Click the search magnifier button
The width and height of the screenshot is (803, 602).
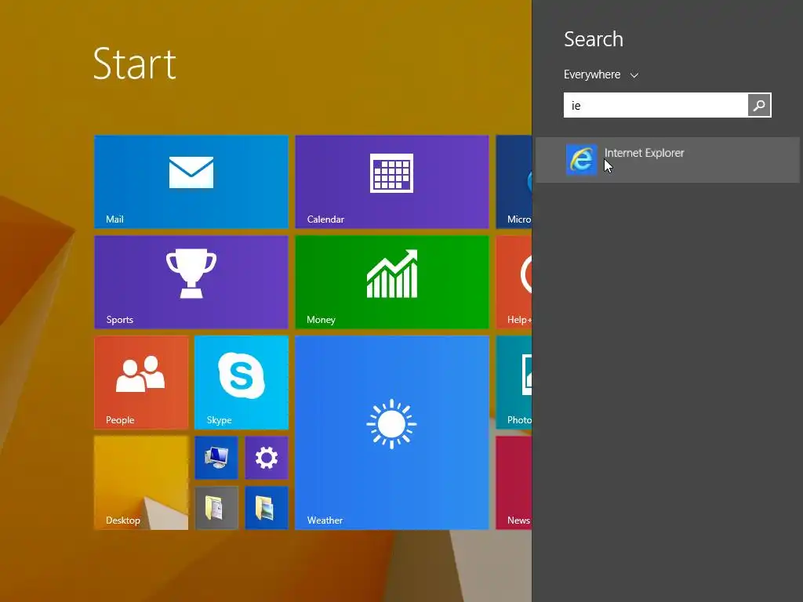pos(759,105)
